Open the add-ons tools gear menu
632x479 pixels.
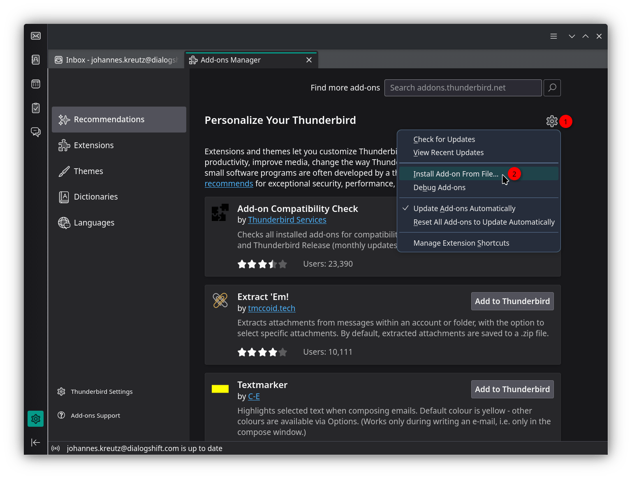(x=552, y=121)
